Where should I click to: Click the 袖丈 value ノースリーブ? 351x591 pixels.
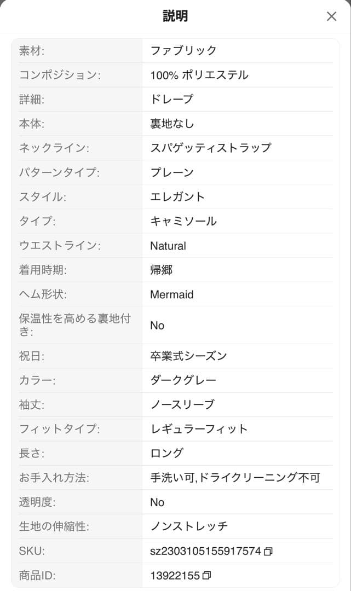[182, 404]
